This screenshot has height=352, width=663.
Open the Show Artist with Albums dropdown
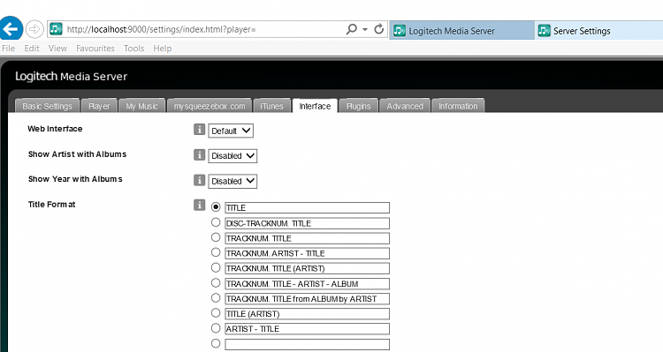232,156
